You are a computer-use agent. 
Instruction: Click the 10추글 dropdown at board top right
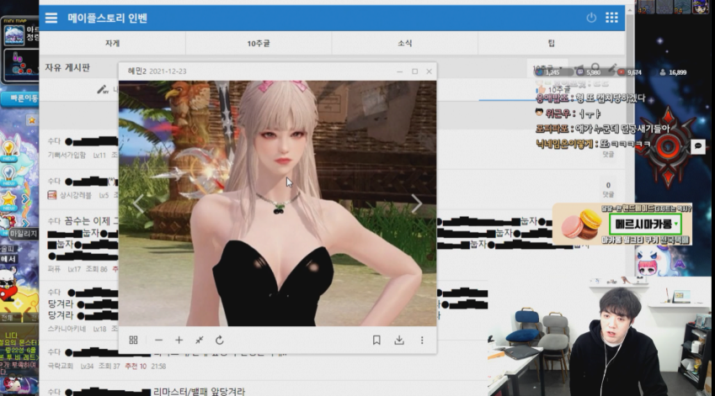(x=547, y=68)
